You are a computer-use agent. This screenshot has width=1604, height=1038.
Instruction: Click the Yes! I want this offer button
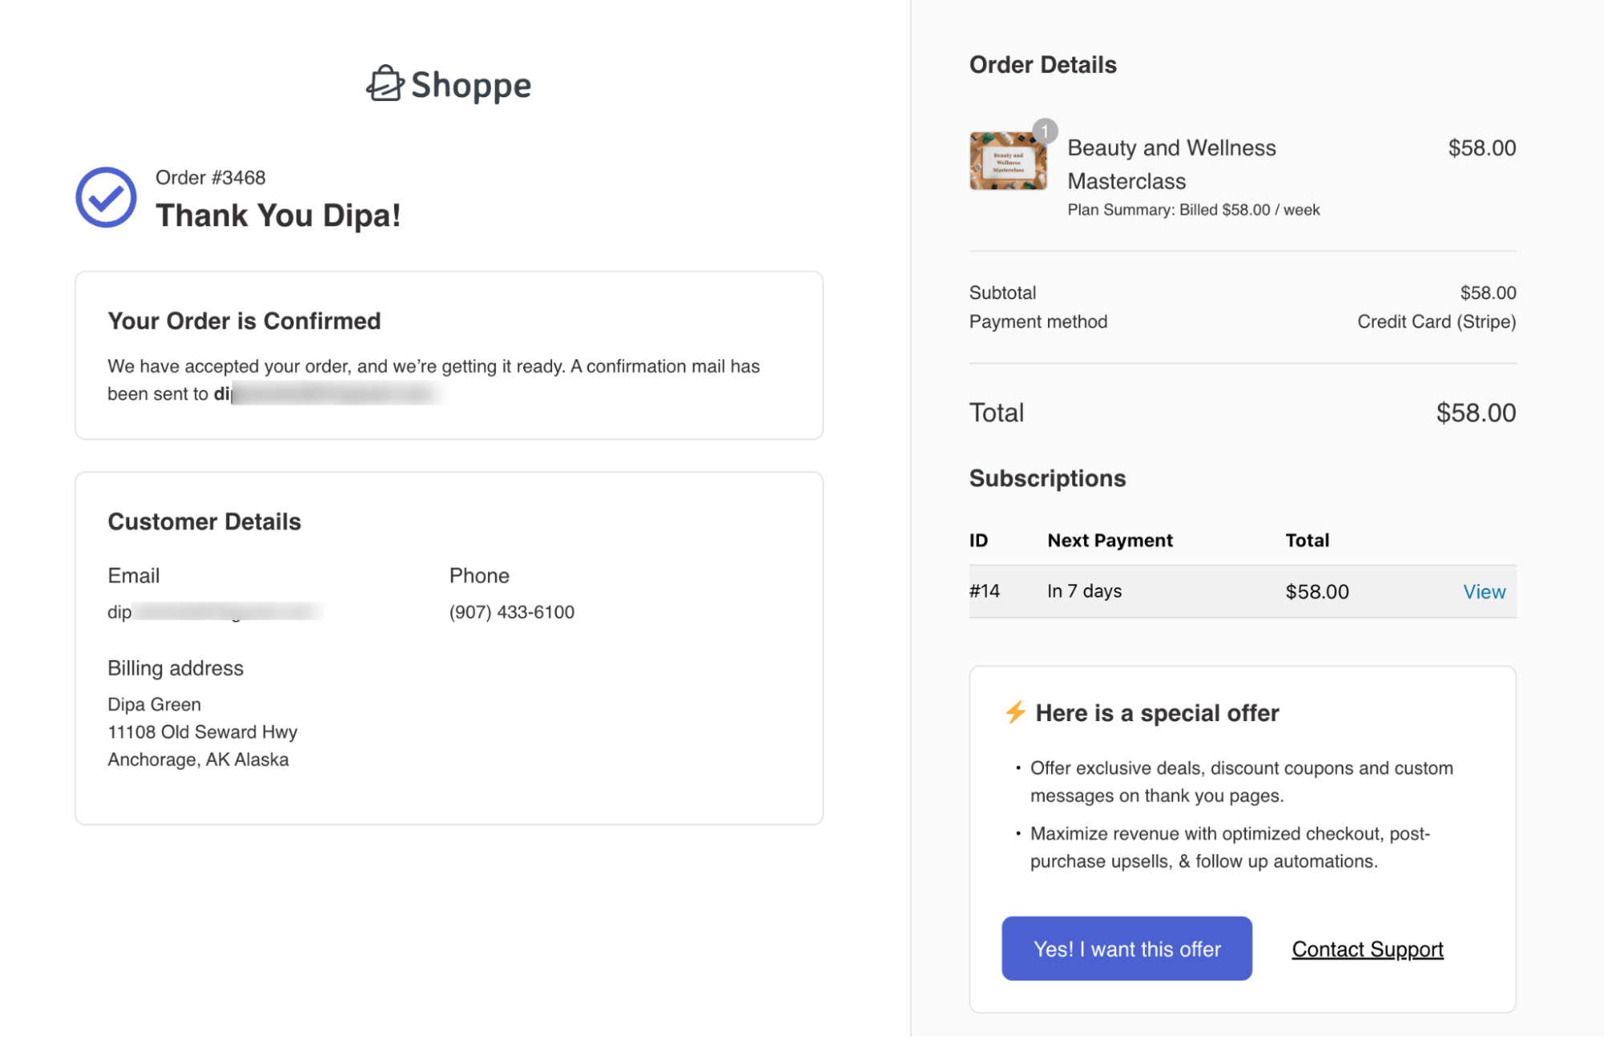(x=1127, y=948)
